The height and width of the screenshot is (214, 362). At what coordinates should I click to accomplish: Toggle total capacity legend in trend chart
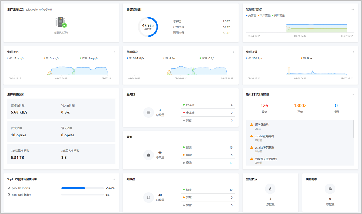252,16
